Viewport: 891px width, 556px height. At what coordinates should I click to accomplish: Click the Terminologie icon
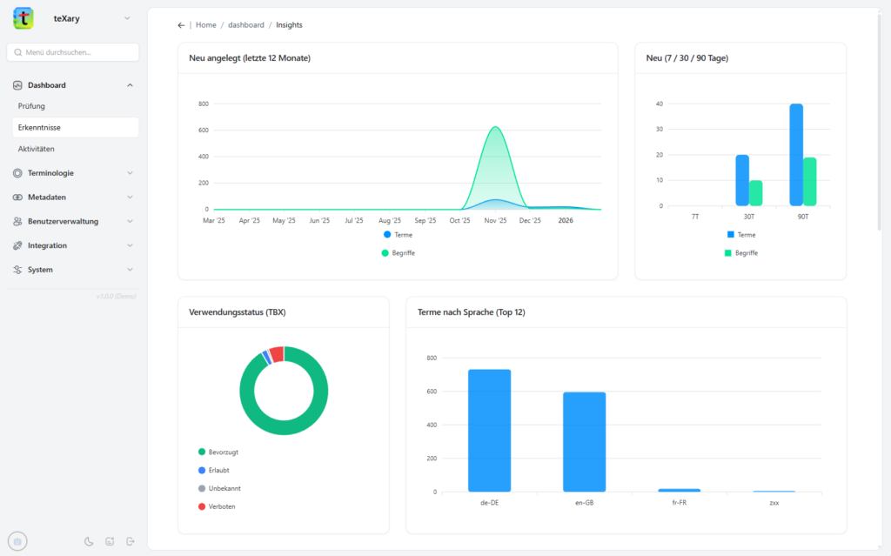pyautogui.click(x=16, y=172)
